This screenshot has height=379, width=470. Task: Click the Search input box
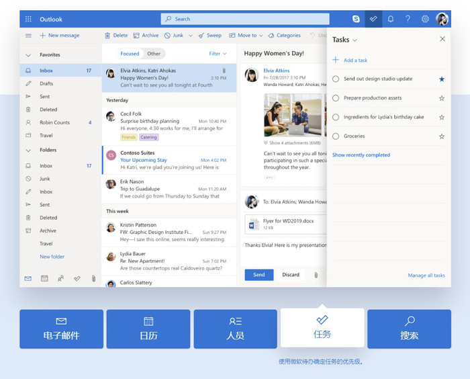click(245, 19)
